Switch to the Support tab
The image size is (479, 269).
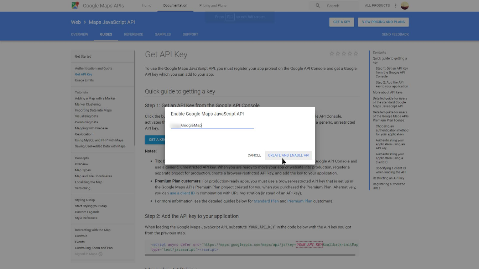pyautogui.click(x=190, y=34)
